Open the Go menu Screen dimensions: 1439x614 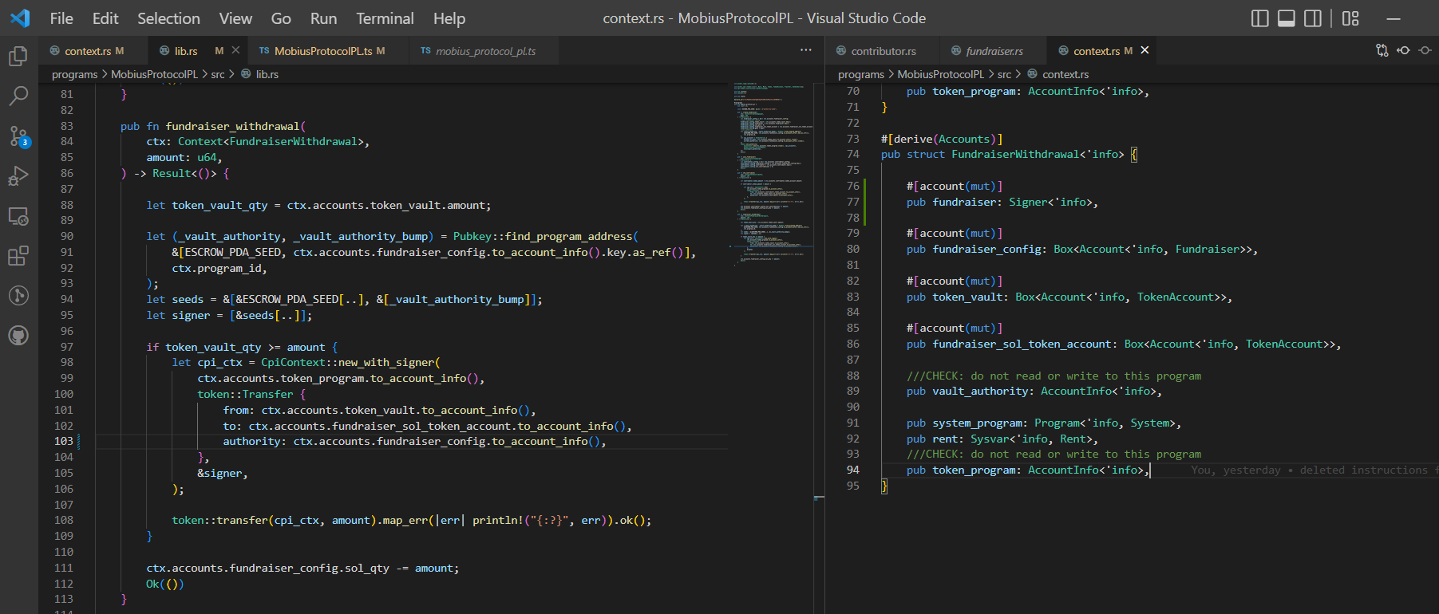281,18
